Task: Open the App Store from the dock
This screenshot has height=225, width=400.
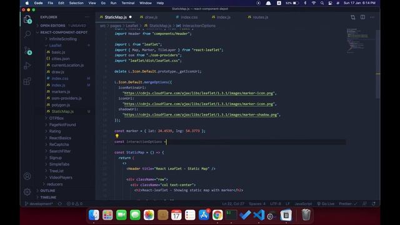Action: pyautogui.click(x=204, y=215)
